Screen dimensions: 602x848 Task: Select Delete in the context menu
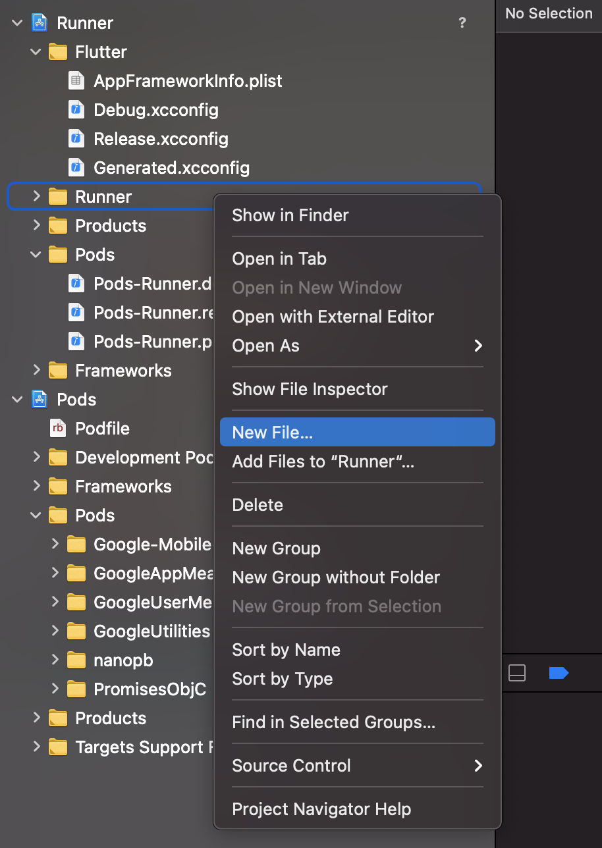tap(258, 505)
